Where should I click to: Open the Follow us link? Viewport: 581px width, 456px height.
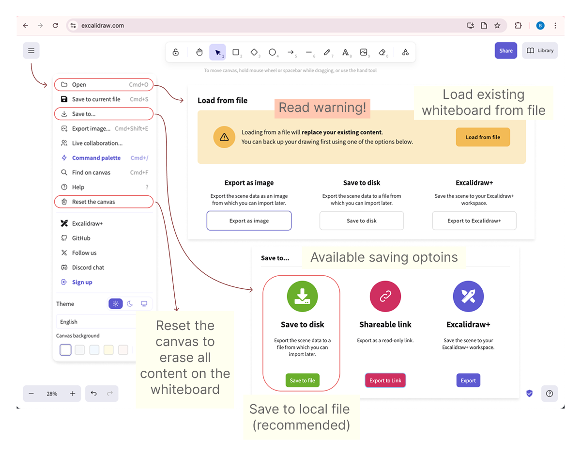[x=104, y=253]
